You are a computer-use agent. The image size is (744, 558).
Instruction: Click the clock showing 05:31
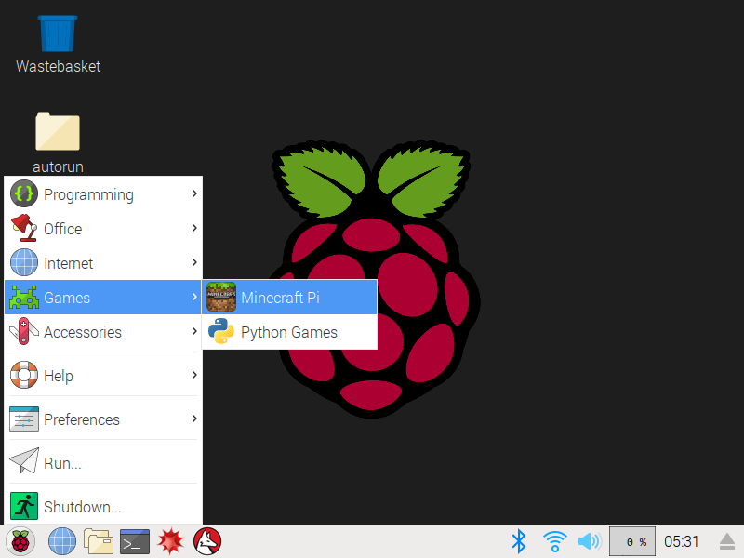682,541
